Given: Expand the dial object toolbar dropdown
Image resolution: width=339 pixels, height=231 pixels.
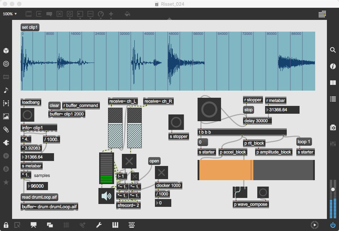Looking at the screenshot, I should pyautogui.click(x=101, y=14).
